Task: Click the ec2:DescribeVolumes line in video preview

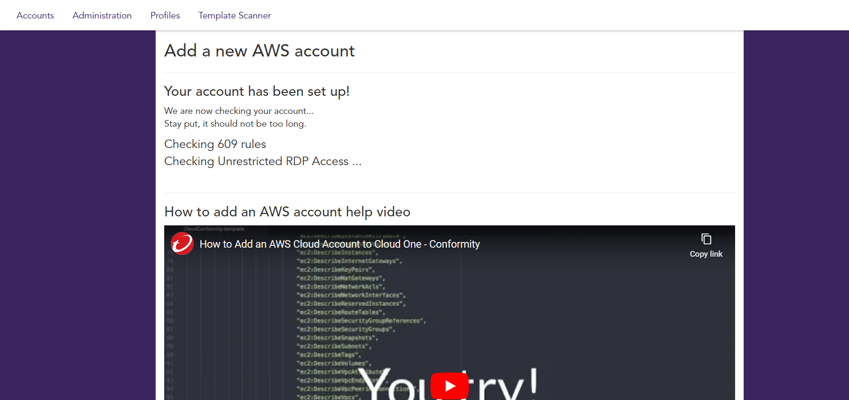Action: [334, 363]
